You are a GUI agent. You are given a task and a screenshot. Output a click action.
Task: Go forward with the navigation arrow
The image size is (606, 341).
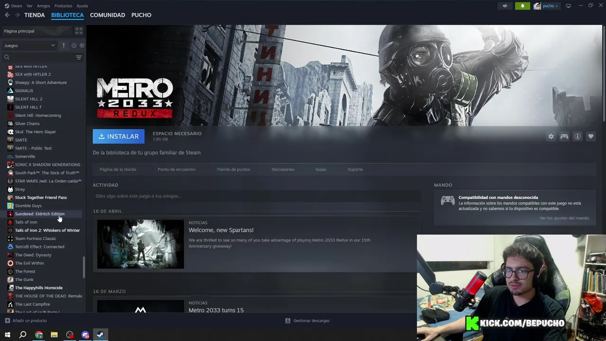pyautogui.click(x=18, y=15)
